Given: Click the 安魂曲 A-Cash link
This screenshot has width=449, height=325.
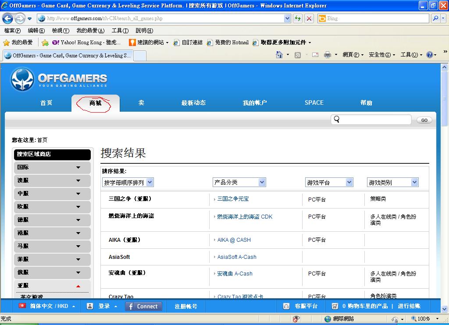Looking at the screenshot, I should (x=235, y=274).
